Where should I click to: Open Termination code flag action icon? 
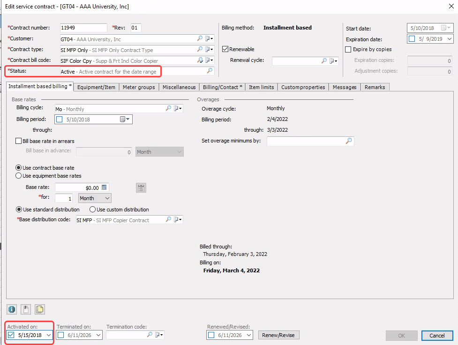pyautogui.click(x=159, y=335)
